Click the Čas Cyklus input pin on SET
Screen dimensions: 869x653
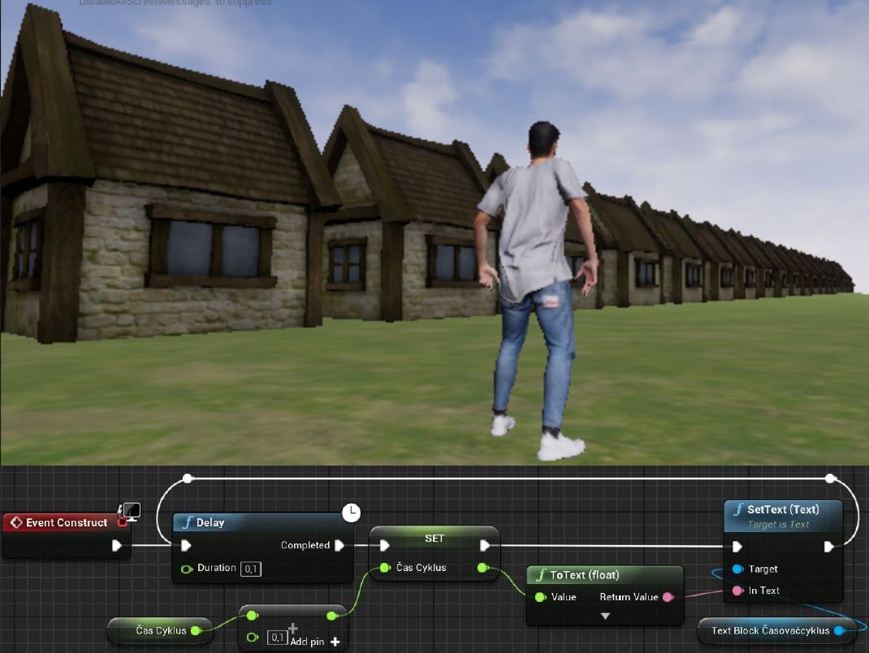pos(385,568)
